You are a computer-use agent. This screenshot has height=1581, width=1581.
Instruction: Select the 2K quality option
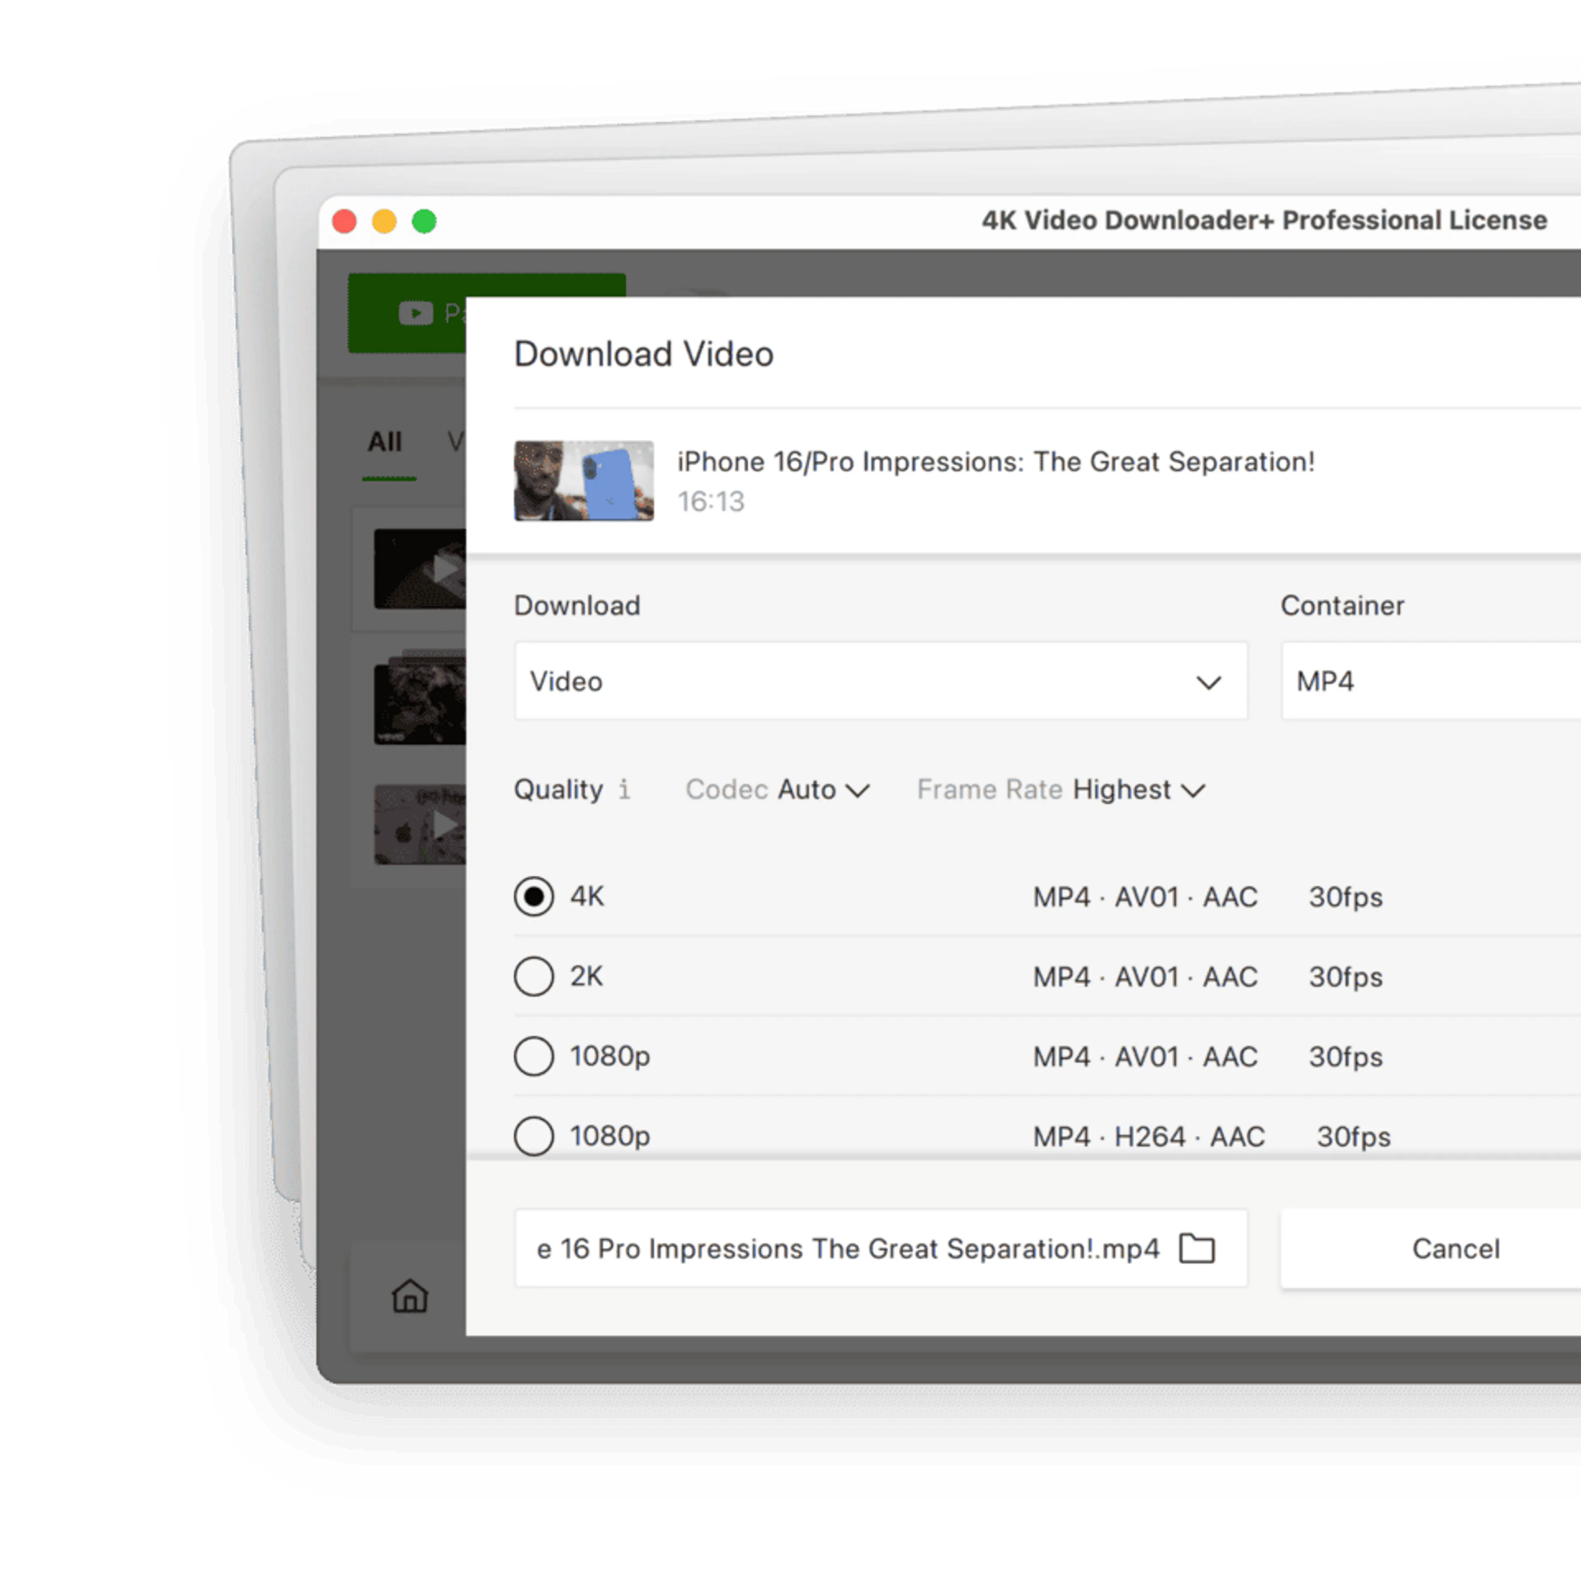pos(534,976)
